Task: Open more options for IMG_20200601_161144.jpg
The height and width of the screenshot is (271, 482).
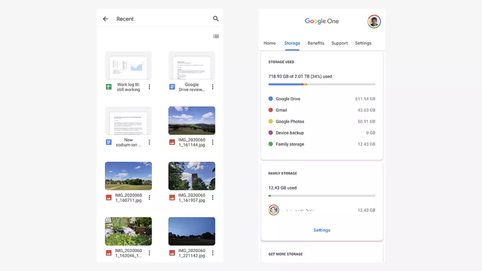Action: [213, 142]
